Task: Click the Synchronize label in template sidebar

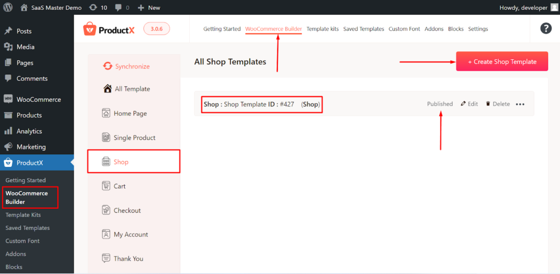Action: click(x=132, y=66)
